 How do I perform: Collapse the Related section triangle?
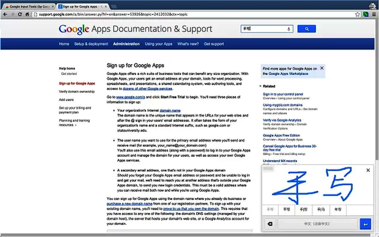click(x=260, y=86)
